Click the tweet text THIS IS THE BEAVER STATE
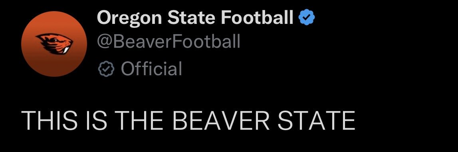Screen dimensions: 458x152 click(188, 121)
